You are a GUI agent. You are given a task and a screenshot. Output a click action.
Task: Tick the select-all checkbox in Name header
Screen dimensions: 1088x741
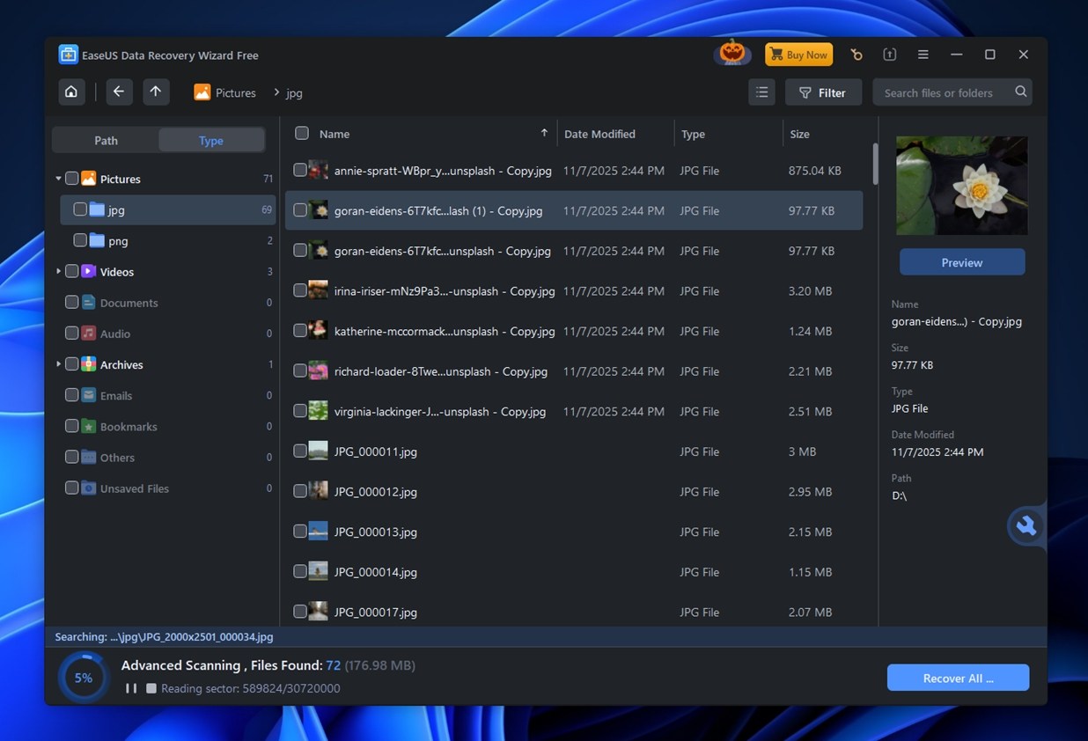(x=302, y=133)
